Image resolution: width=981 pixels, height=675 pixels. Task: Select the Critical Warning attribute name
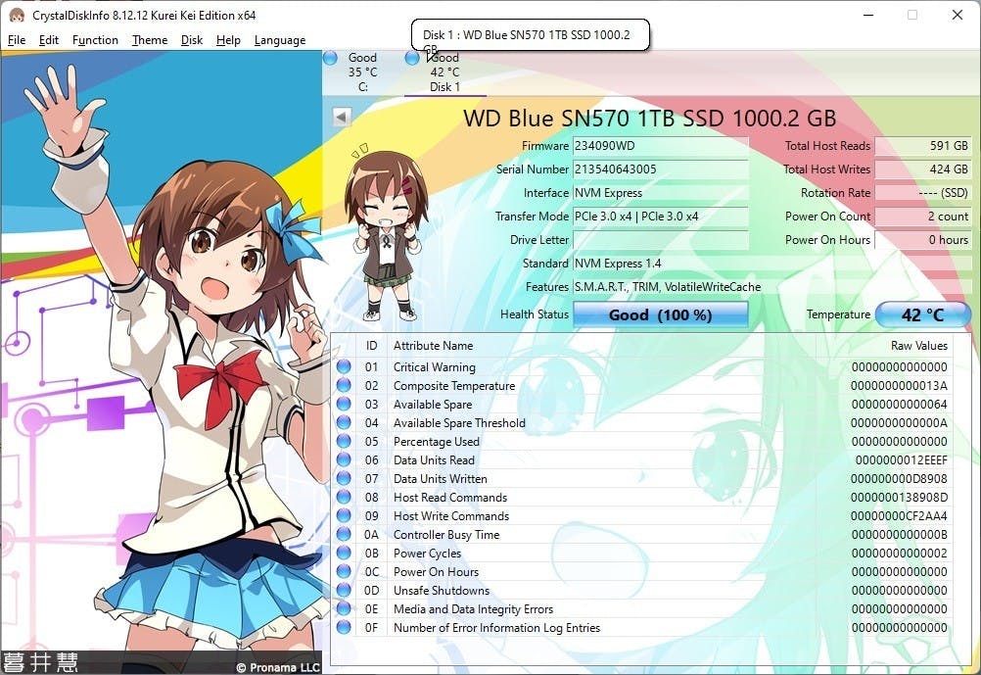click(x=434, y=367)
